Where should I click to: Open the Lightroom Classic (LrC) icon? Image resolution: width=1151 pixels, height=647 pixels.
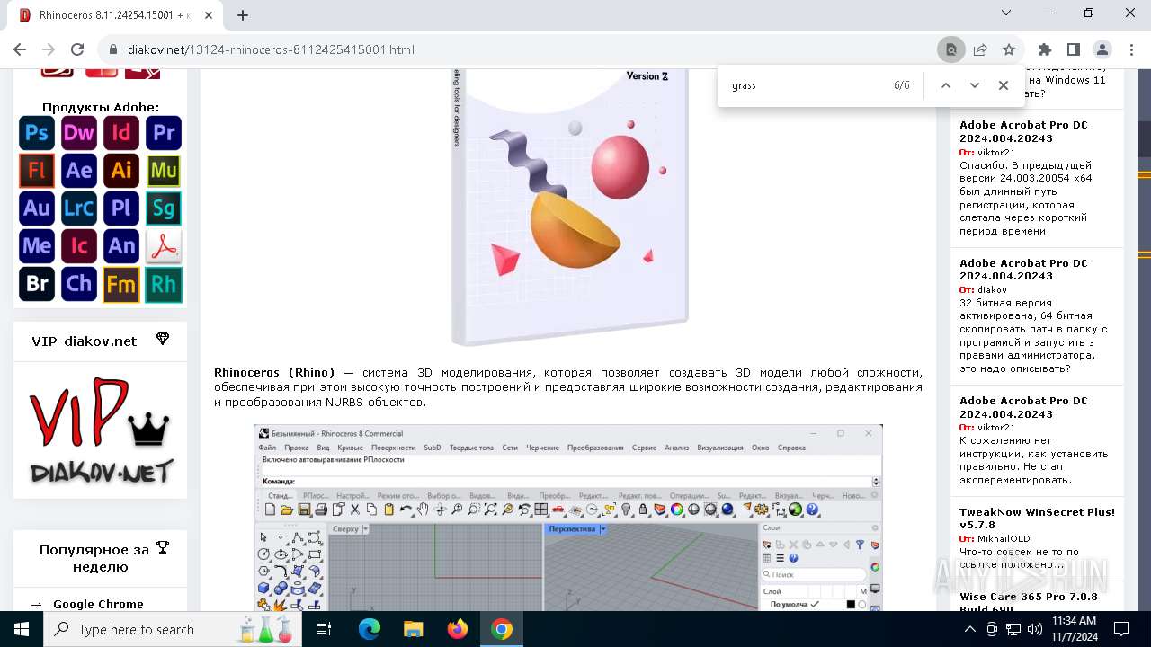79,208
